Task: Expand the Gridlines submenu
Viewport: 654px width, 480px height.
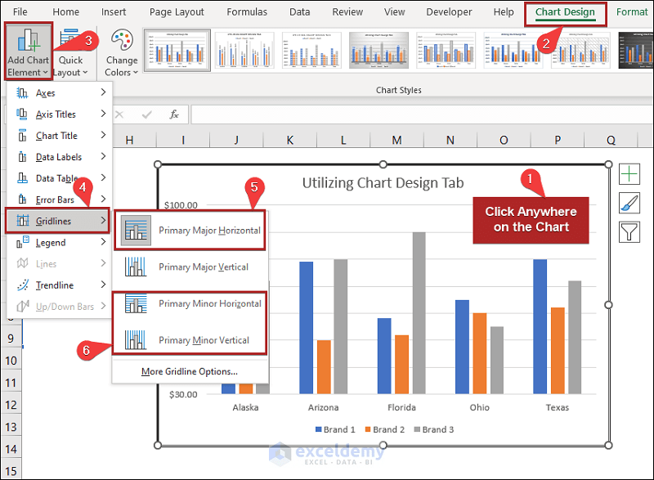Action: [49, 221]
